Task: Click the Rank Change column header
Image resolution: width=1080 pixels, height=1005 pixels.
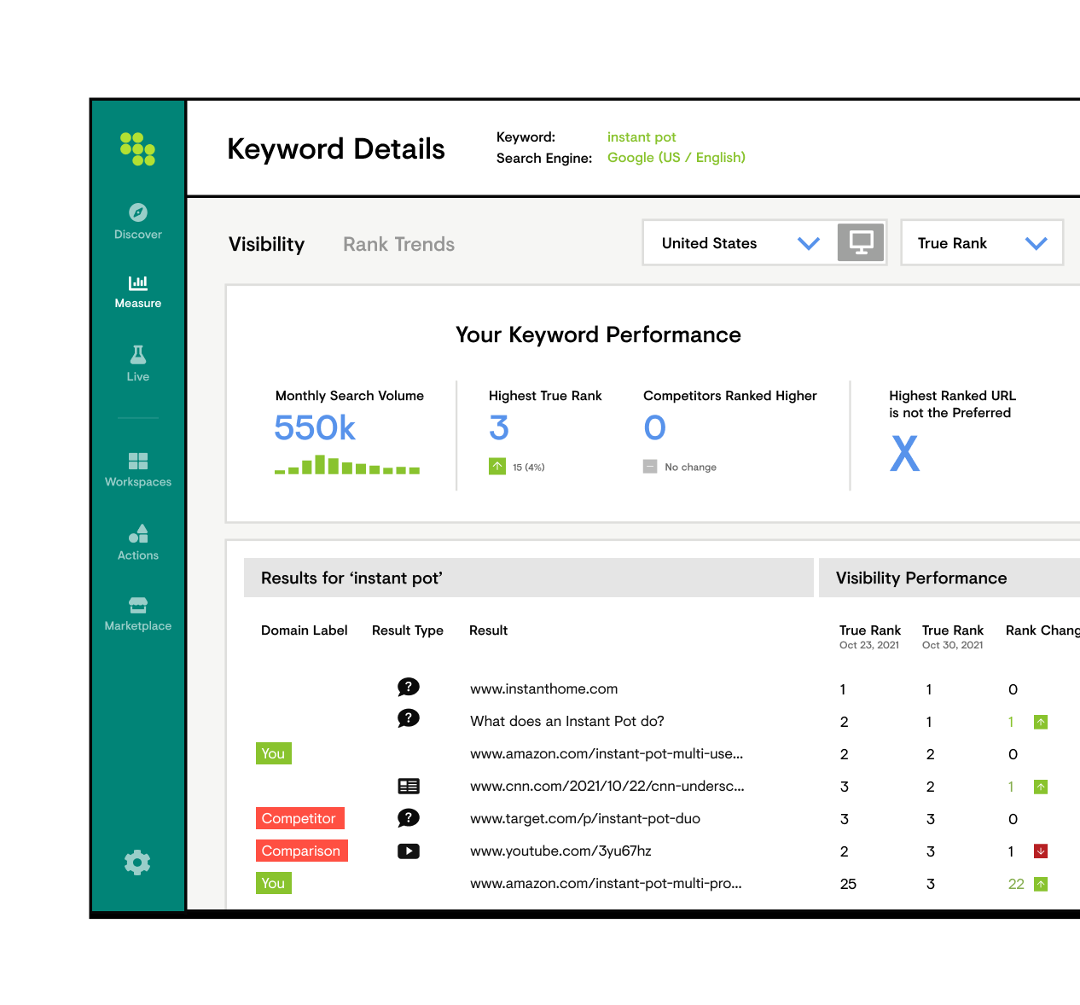Action: [1042, 630]
